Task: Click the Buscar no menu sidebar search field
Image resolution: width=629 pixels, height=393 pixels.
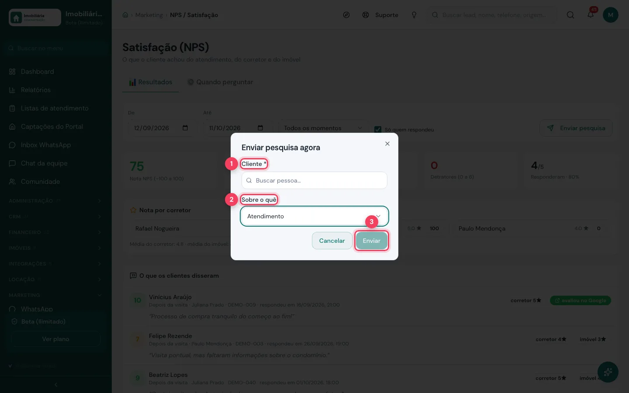Action: coord(56,48)
